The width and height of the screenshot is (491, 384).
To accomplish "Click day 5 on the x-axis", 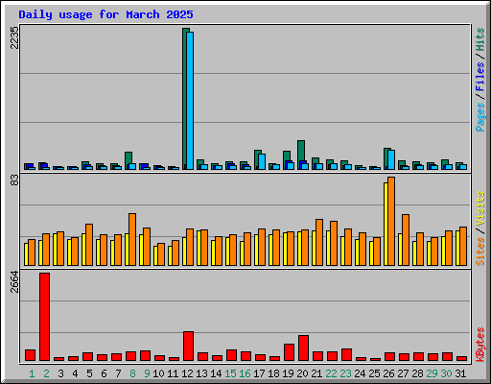I will (89, 373).
